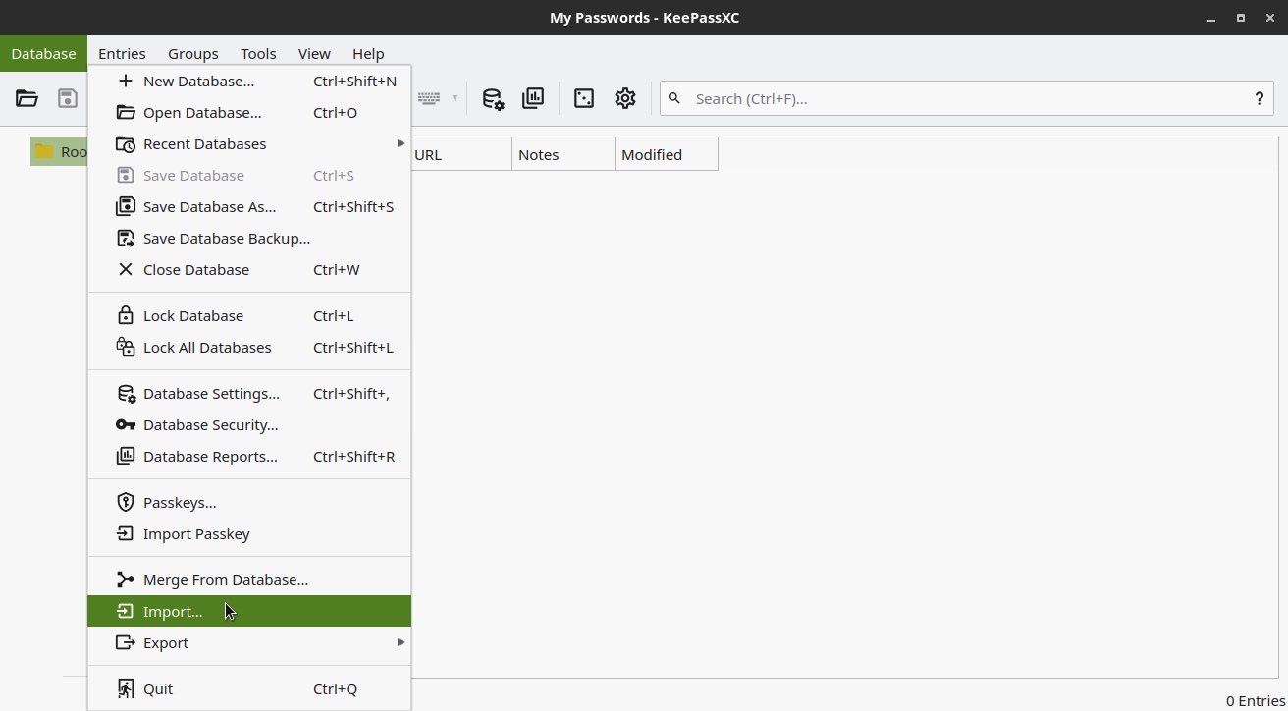Choose Lock Database menu entry
This screenshot has height=711, width=1288.
click(249, 316)
